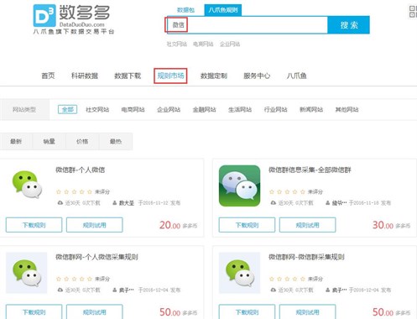This screenshot has height=319, width=417.
Task: Open the 微信群信息采集-全部微信群 rule title
Action: point(310,170)
